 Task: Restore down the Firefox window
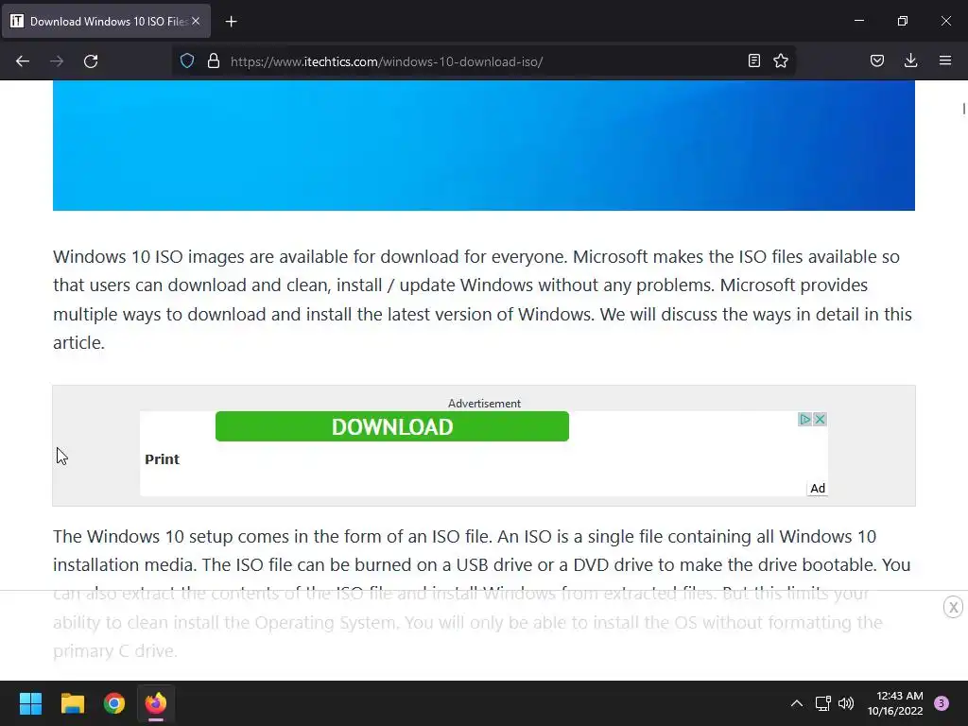(903, 21)
